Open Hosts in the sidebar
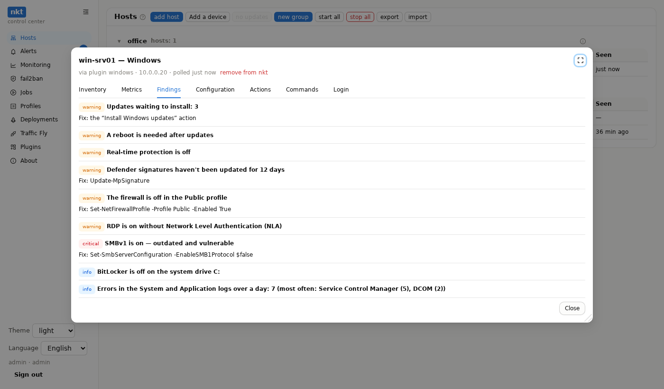Image resolution: width=664 pixels, height=389 pixels. (49, 38)
